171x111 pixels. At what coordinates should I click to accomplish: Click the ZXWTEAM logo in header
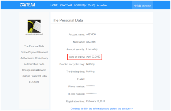click(27, 5)
